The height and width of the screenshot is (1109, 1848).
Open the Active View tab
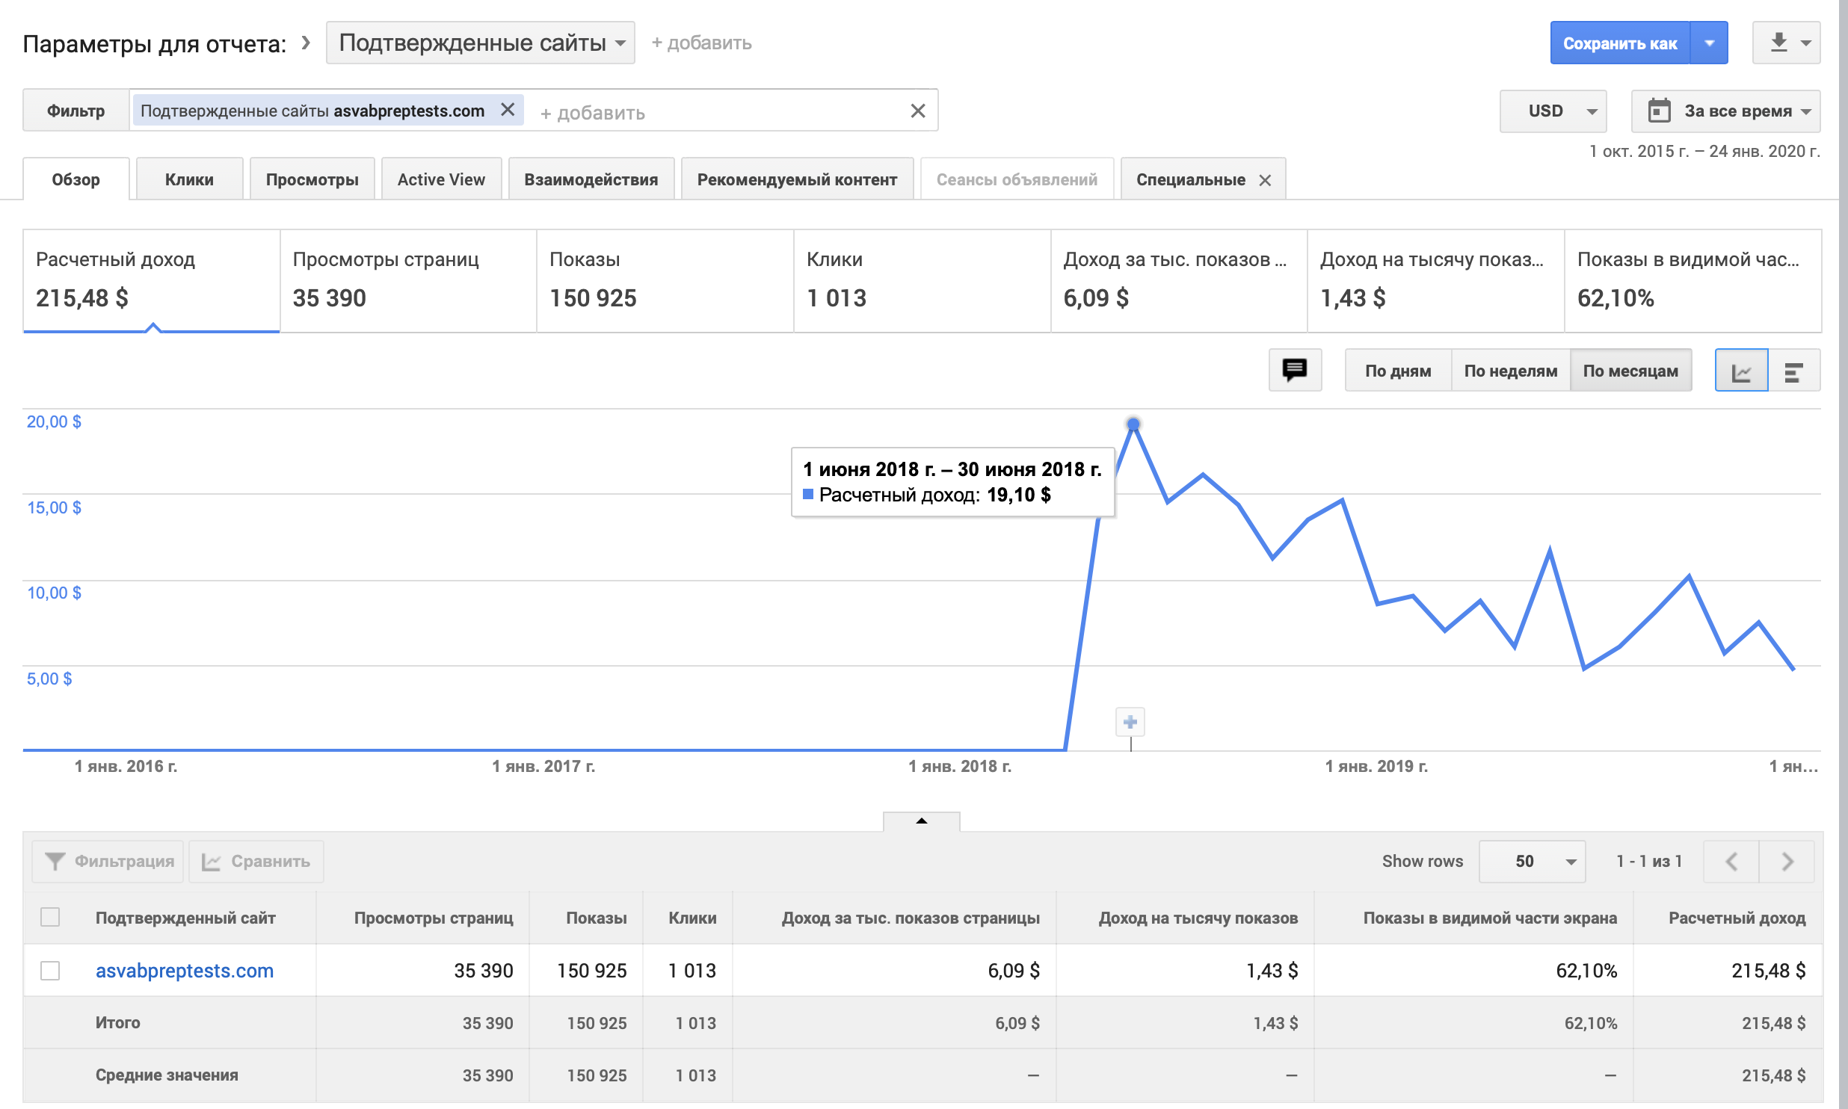pos(441,179)
